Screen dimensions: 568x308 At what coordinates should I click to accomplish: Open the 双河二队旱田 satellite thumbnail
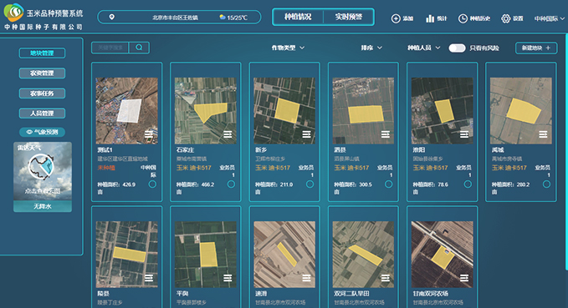(363, 254)
